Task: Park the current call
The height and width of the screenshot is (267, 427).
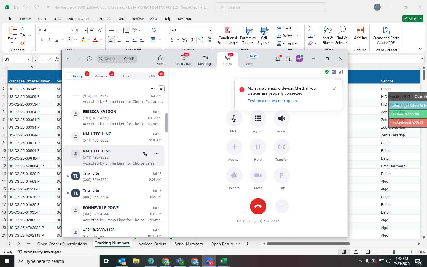Action: pyautogui.click(x=281, y=176)
